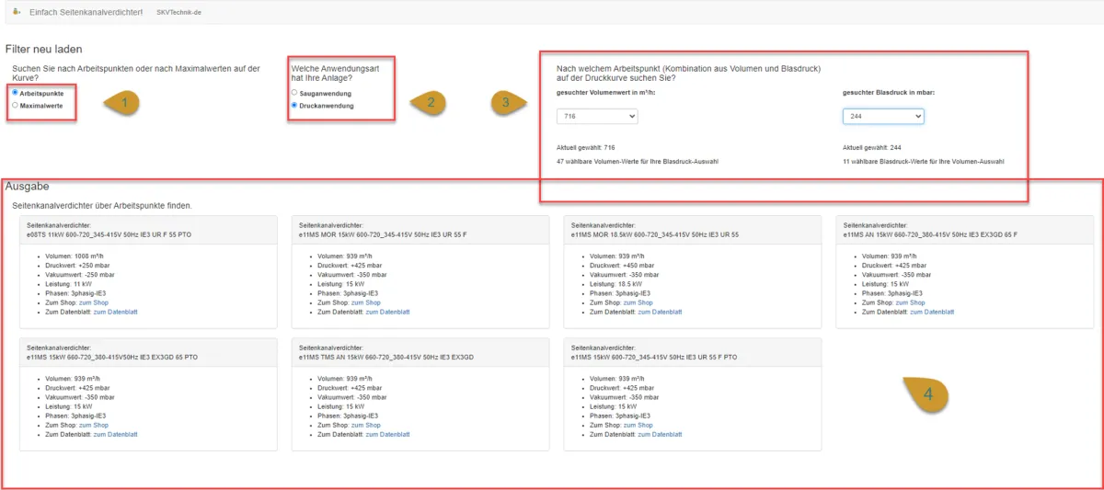
Task: Open 'zum Shop' for the e08TS 11kW blower
Action: (93, 302)
